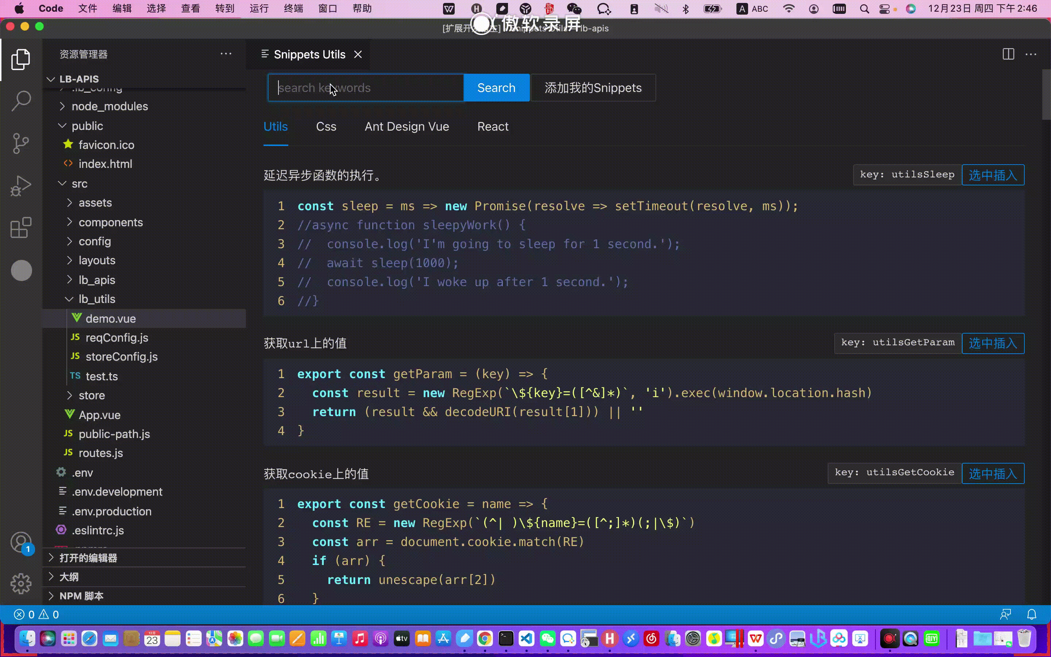
Task: Open Music app from the dock
Action: 360,638
